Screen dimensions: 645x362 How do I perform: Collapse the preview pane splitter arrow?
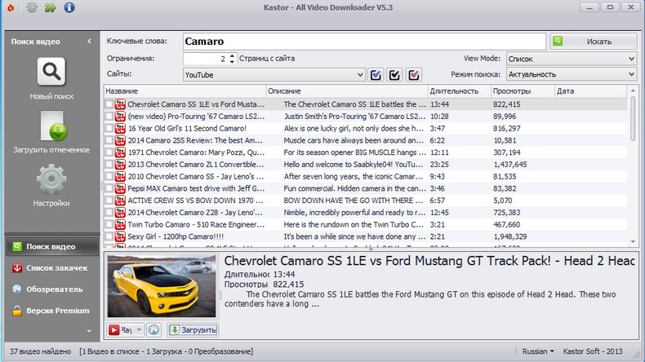371,249
